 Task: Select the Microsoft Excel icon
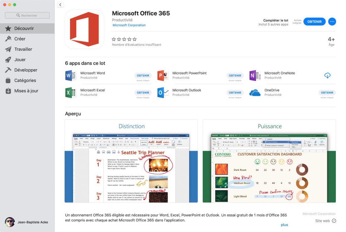pos(70,93)
